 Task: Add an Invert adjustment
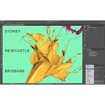click(90, 55)
